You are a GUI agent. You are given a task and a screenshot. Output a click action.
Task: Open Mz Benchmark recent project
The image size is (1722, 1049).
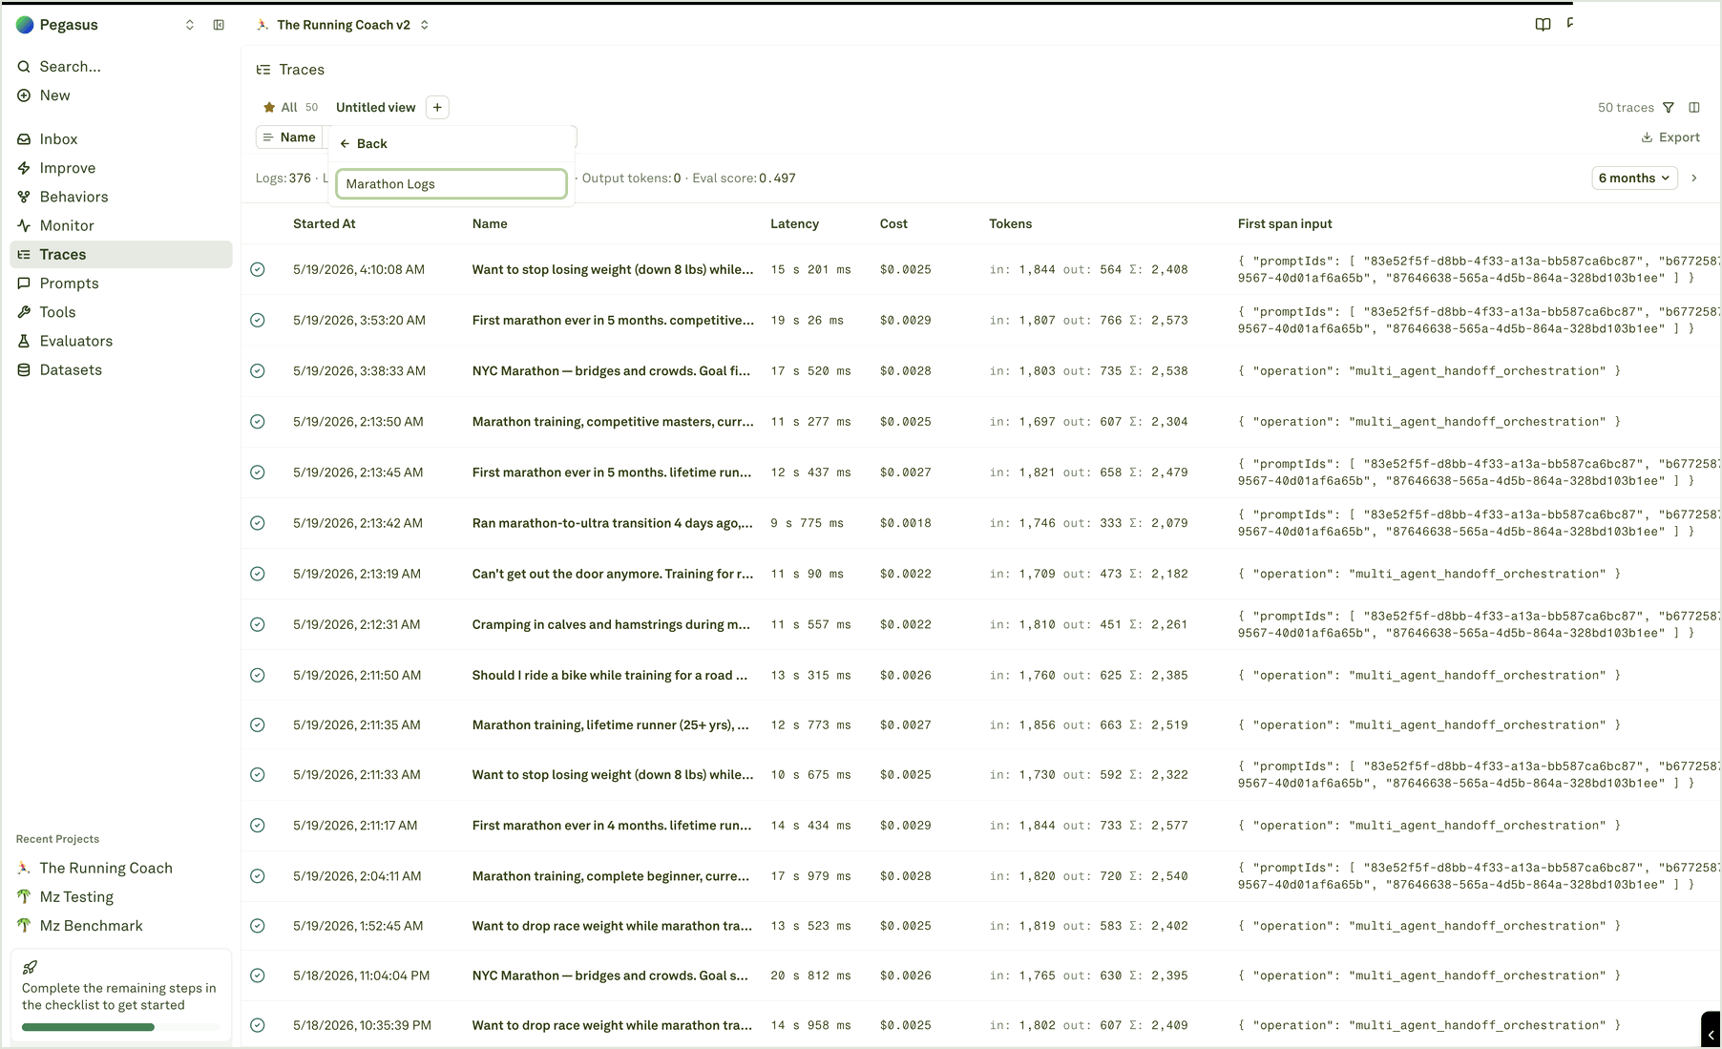(121, 925)
